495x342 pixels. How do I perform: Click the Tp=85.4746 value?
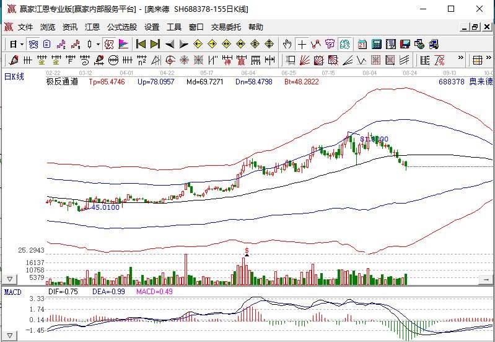click(107, 82)
